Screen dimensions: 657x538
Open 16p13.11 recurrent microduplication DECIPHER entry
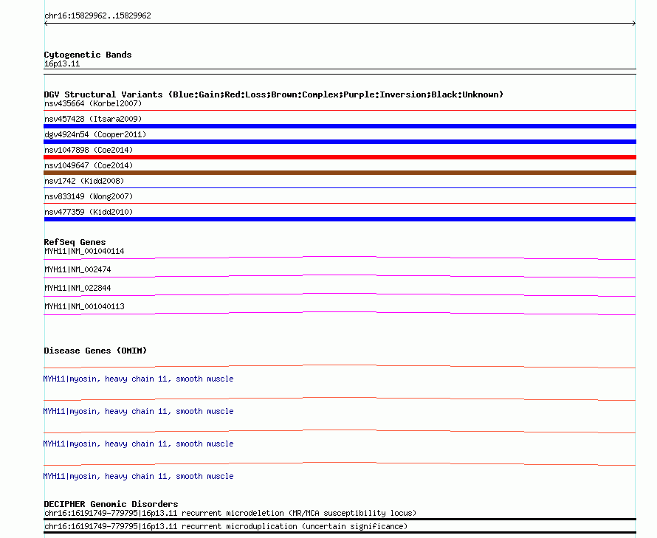[226, 526]
